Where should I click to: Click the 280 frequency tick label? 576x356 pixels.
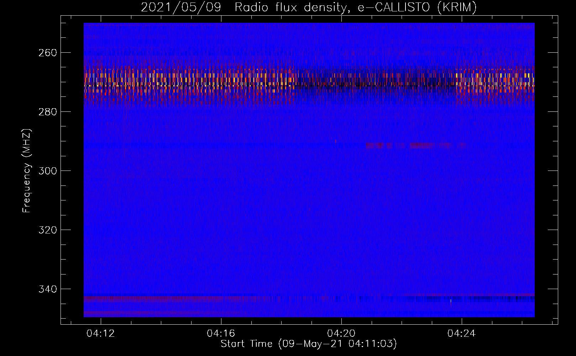(x=47, y=112)
